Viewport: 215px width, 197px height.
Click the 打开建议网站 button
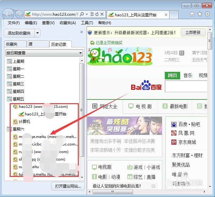click(x=68, y=186)
